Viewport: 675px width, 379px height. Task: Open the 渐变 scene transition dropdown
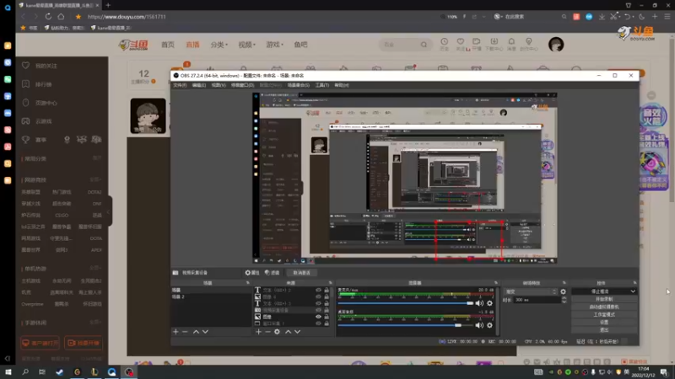tap(531, 291)
